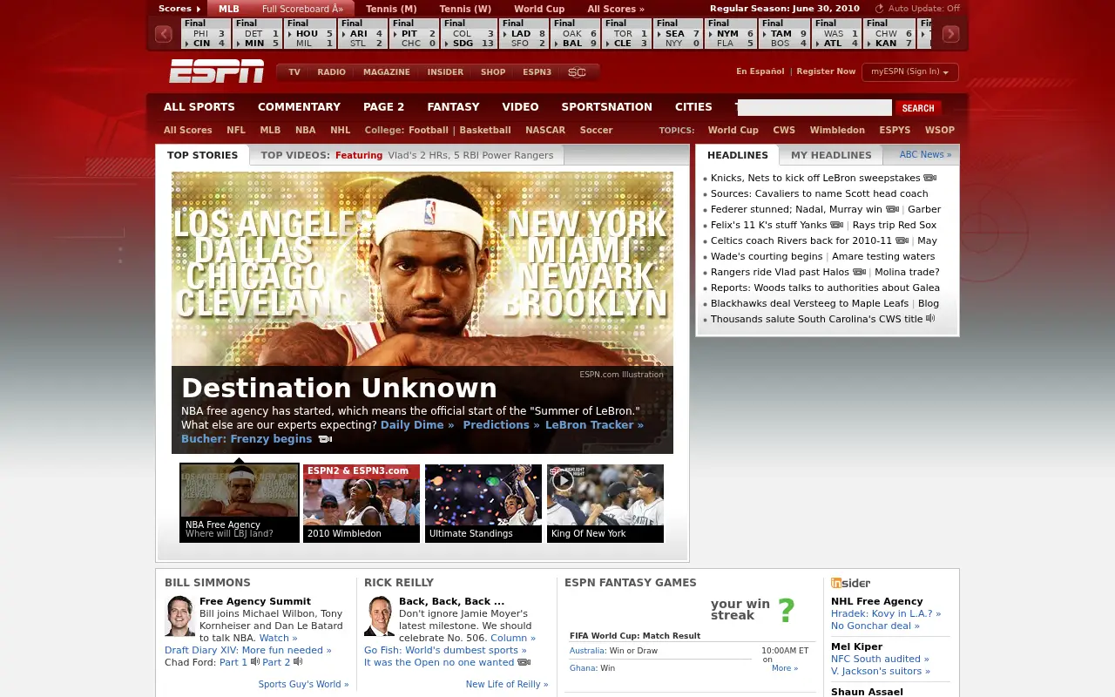Expand the All Scores » scoreboard menu
This screenshot has width=1115, height=697.
[x=616, y=9]
